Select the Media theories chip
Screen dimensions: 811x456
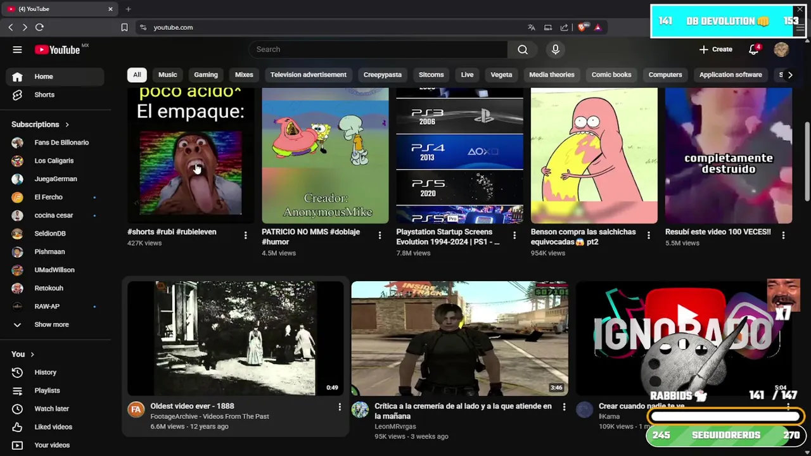[x=552, y=75]
